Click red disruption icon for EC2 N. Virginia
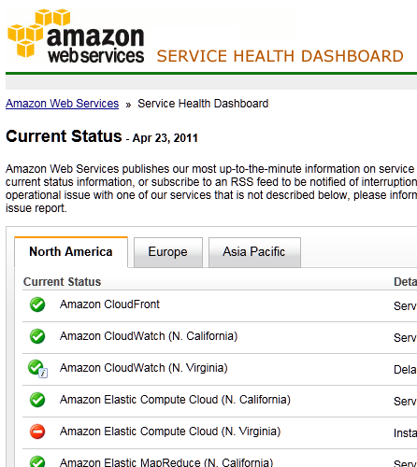The height and width of the screenshot is (467, 417). 37,432
